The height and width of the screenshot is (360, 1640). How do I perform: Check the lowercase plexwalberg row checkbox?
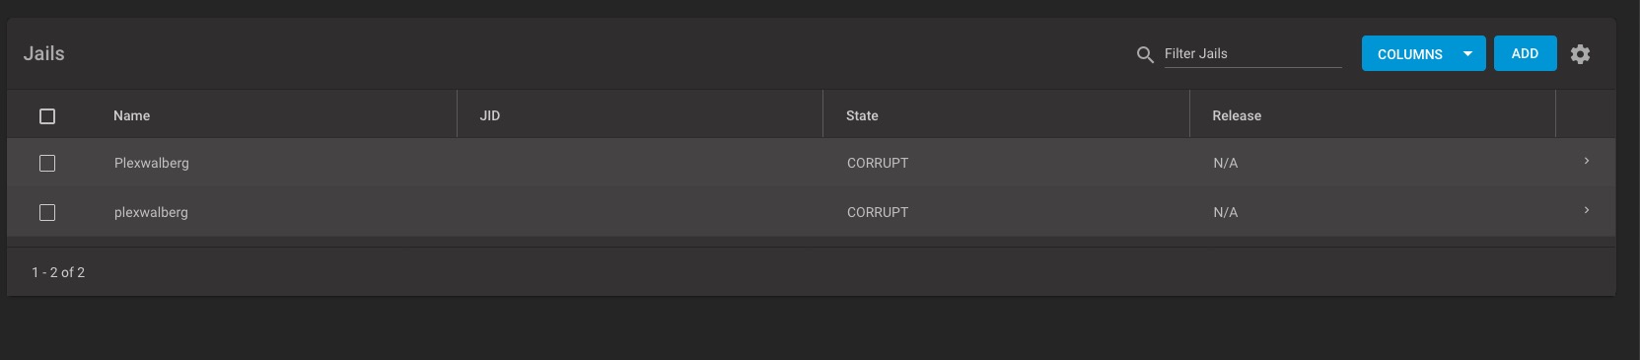[x=47, y=213]
